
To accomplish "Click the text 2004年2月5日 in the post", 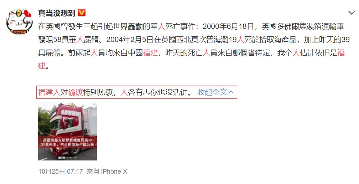I will click(x=130, y=40).
